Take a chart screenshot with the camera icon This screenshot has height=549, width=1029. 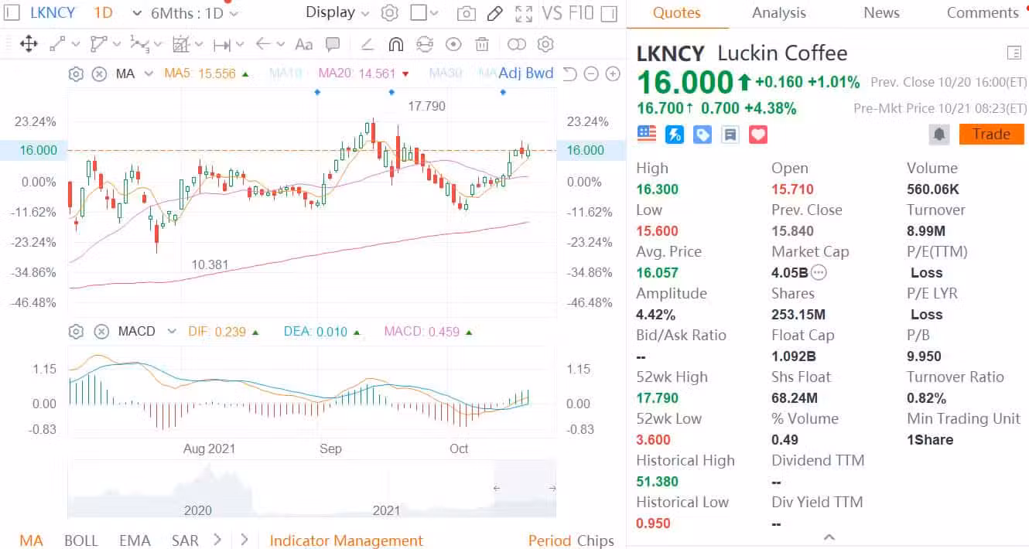(x=467, y=13)
